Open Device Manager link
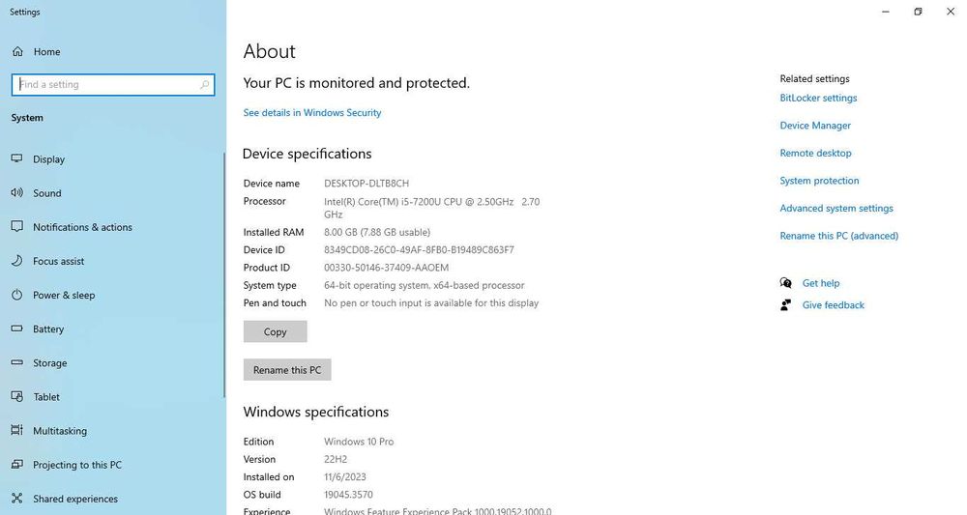This screenshot has height=515, width=967. pos(815,125)
